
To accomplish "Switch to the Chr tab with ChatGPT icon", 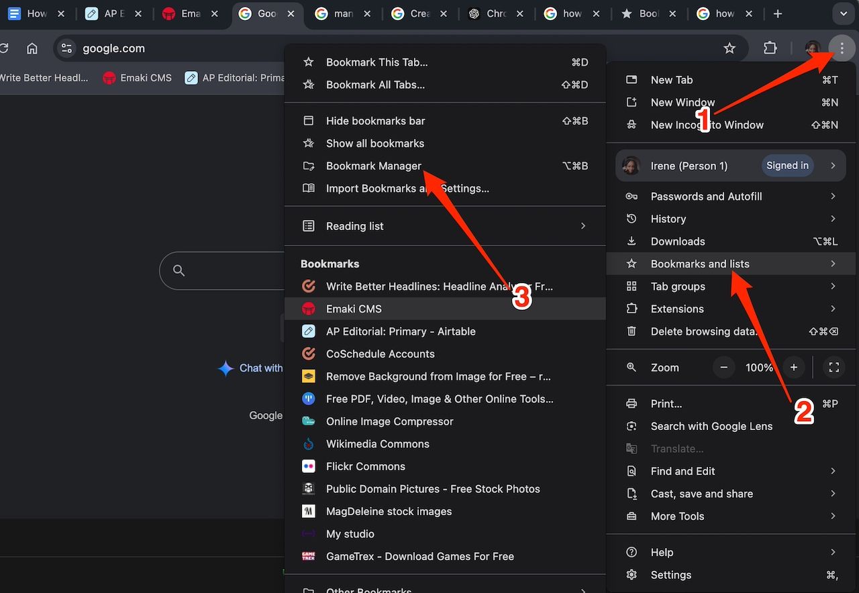I will (x=497, y=13).
